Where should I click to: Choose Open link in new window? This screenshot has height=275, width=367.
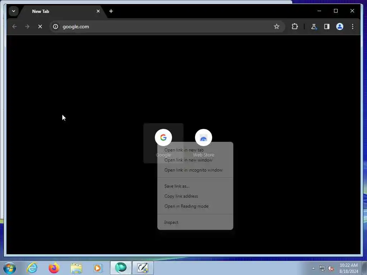pyautogui.click(x=195, y=160)
